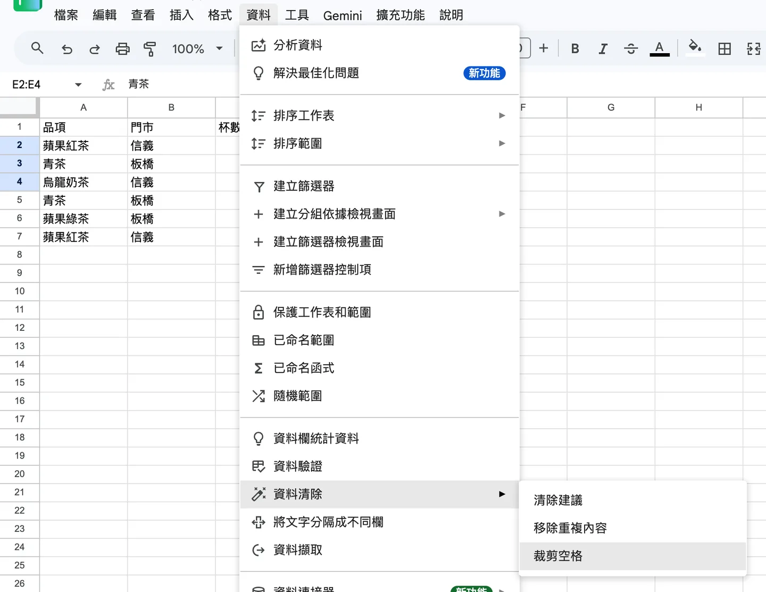Toggle bold formatting

pyautogui.click(x=575, y=49)
